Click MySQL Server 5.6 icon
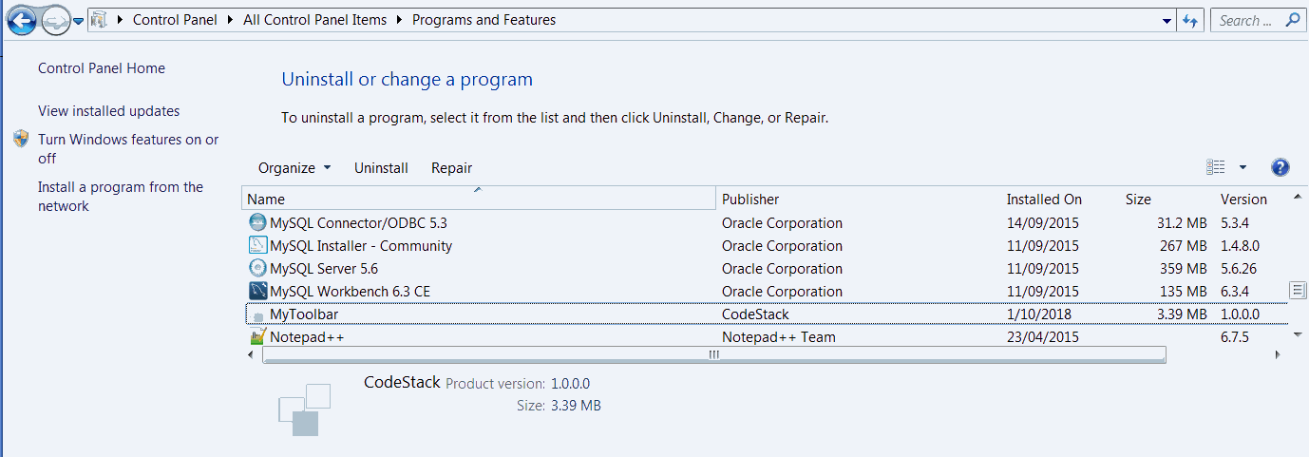The image size is (1309, 457). coord(257,268)
